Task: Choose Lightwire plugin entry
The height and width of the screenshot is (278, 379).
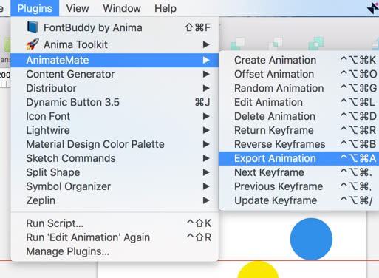Action: [115, 130]
